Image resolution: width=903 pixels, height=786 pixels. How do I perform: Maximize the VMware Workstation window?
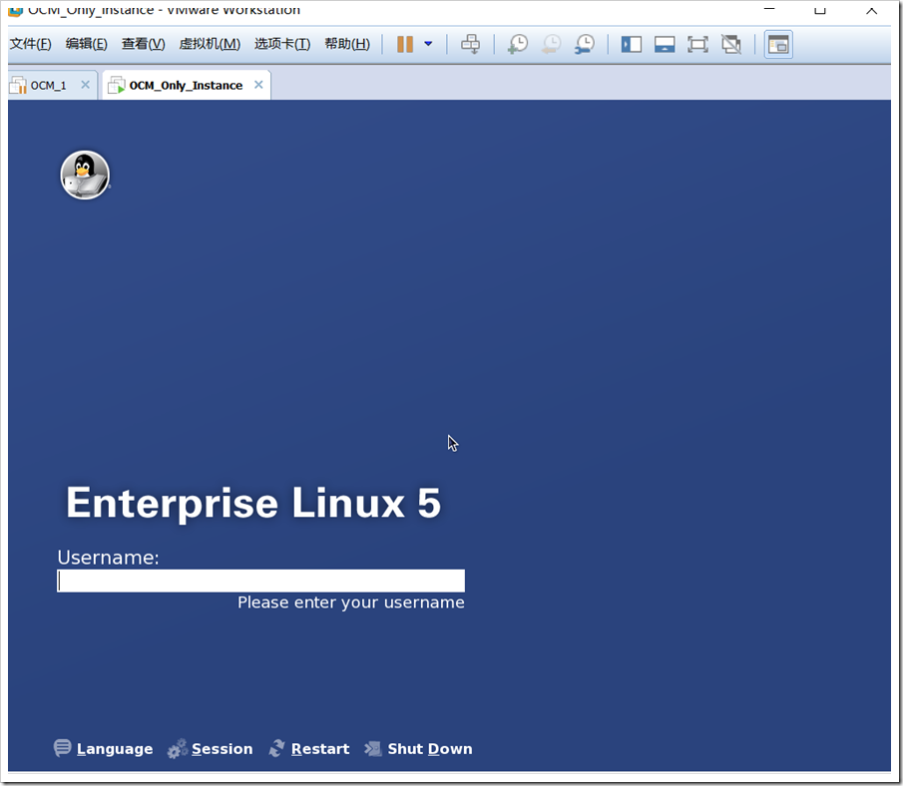(x=820, y=9)
